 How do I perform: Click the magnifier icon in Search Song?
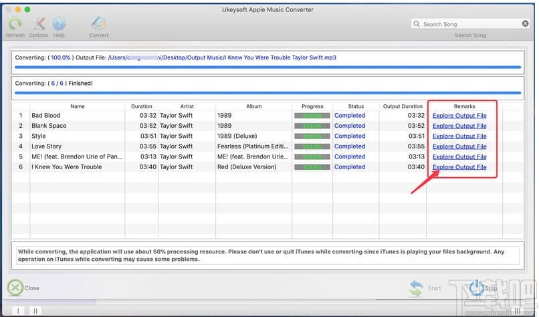(417, 23)
